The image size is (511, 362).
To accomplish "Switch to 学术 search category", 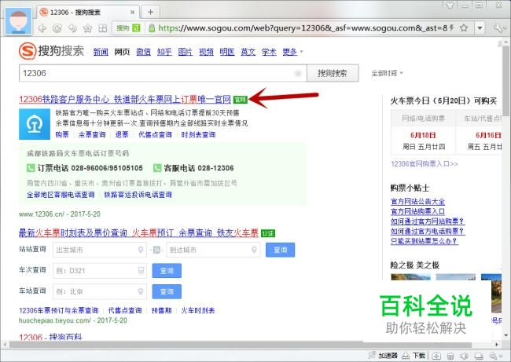I will (269, 52).
